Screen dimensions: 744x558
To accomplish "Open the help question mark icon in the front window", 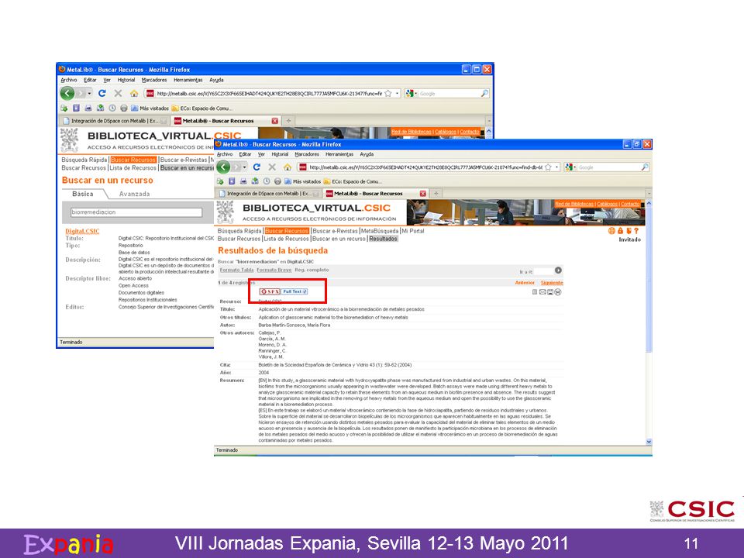I will (636, 231).
